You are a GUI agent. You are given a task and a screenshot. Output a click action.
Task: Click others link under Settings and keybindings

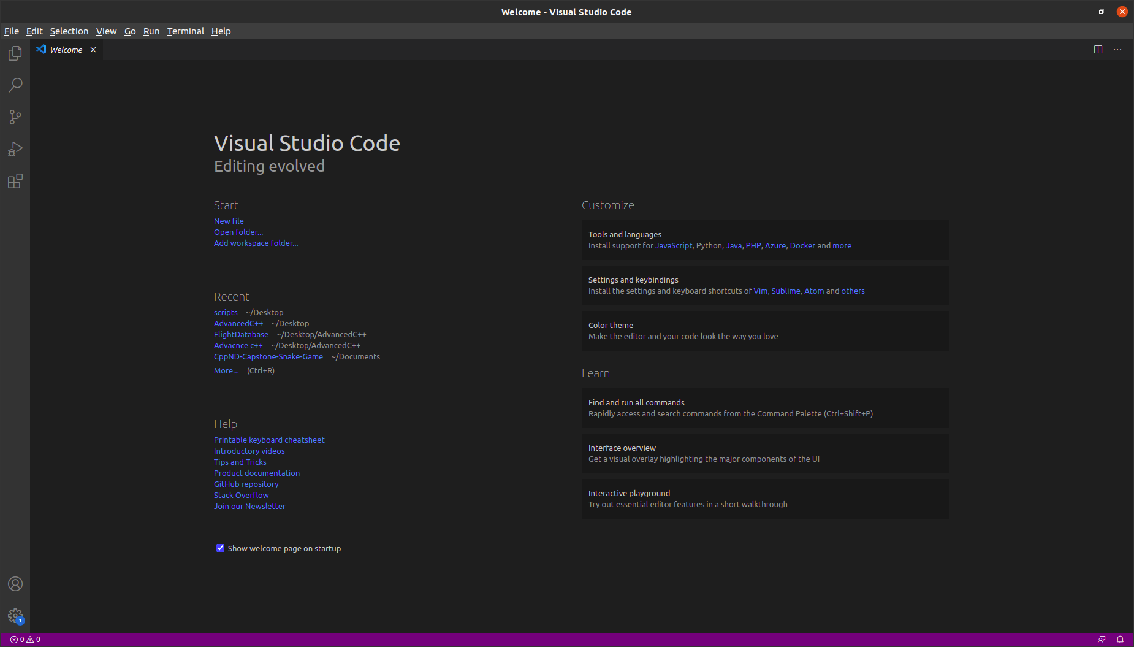coord(853,291)
